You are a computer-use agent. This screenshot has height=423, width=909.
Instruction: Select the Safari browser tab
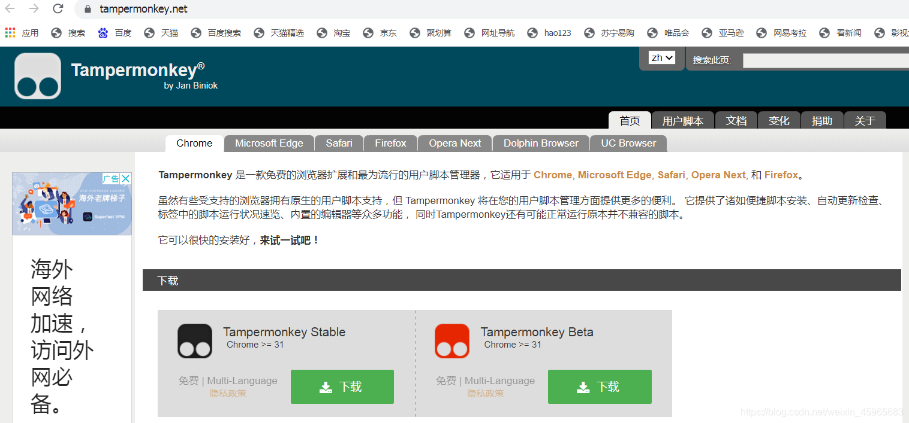pyautogui.click(x=339, y=144)
